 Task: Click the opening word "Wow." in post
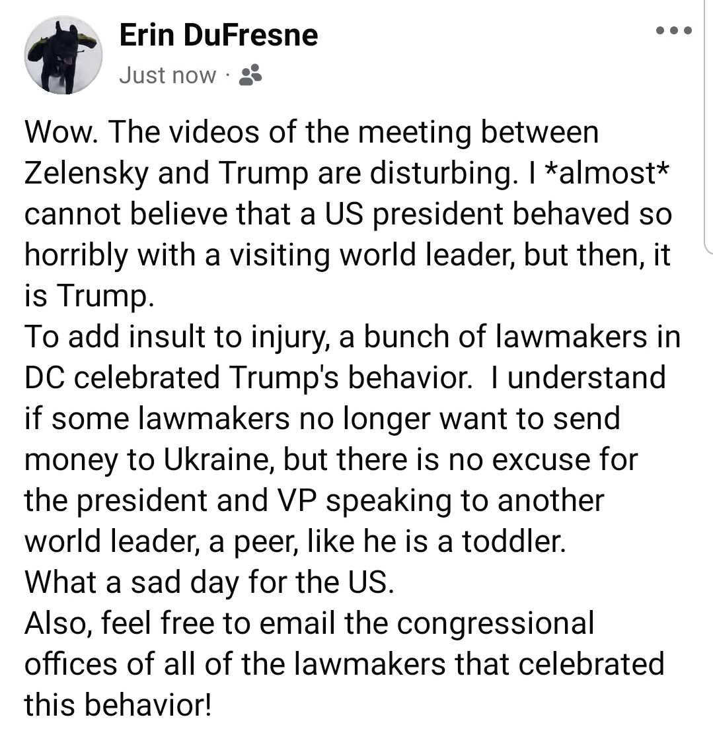click(x=61, y=132)
